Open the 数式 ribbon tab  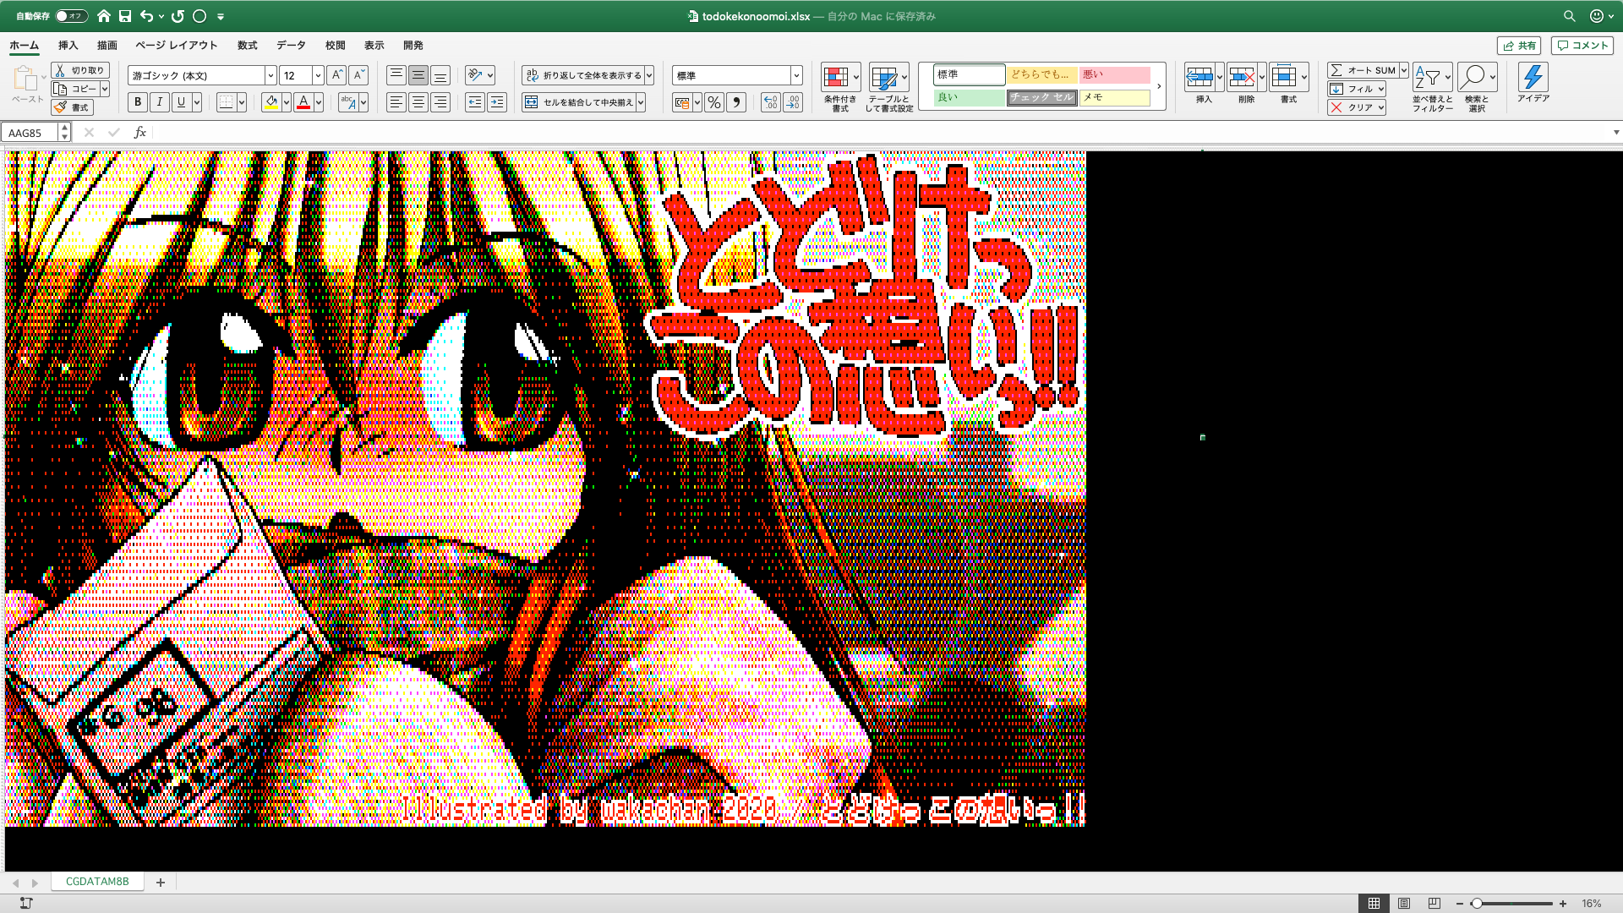pyautogui.click(x=247, y=46)
